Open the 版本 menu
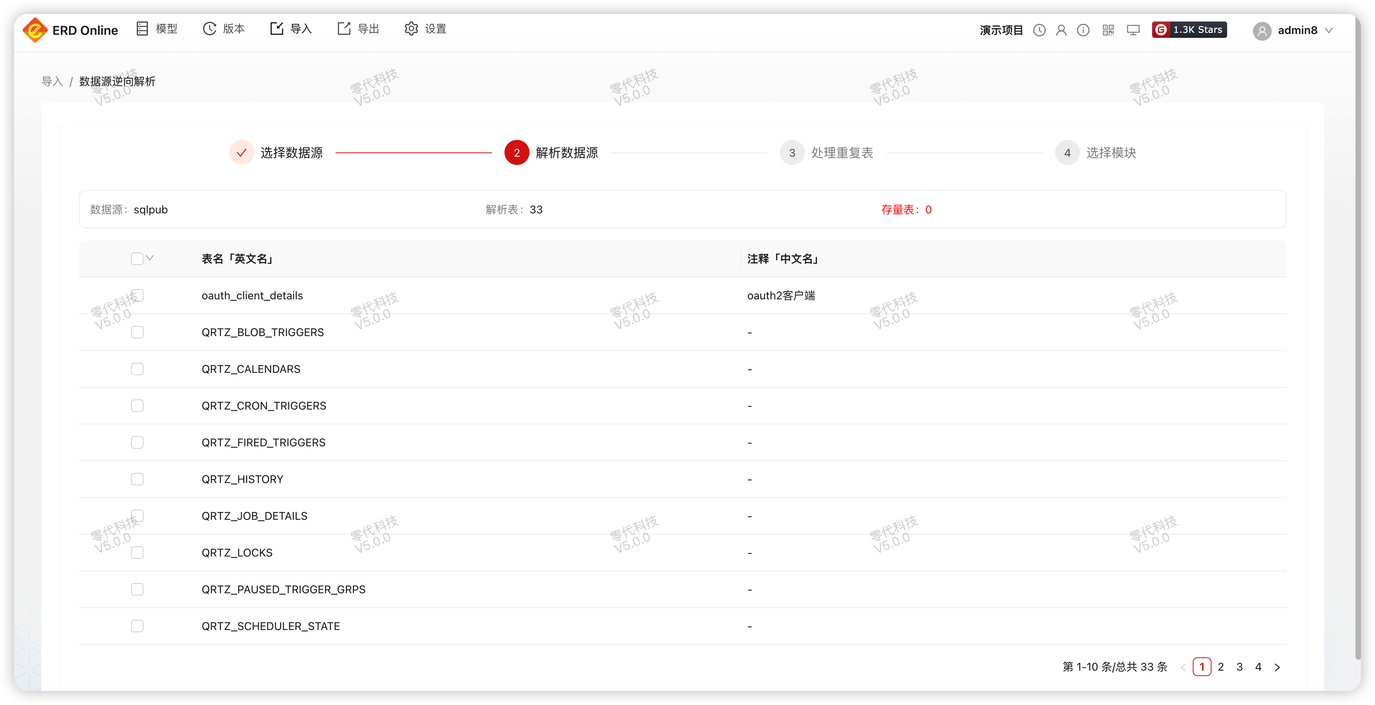 tap(224, 29)
